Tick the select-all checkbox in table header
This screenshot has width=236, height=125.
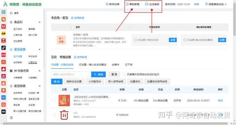click(x=54, y=89)
